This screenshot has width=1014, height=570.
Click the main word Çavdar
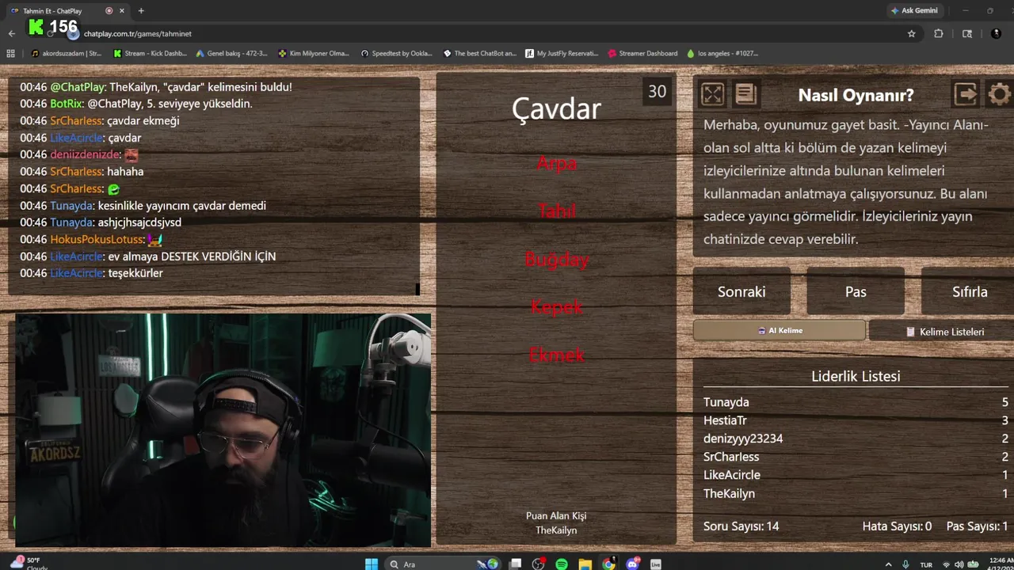tap(556, 108)
